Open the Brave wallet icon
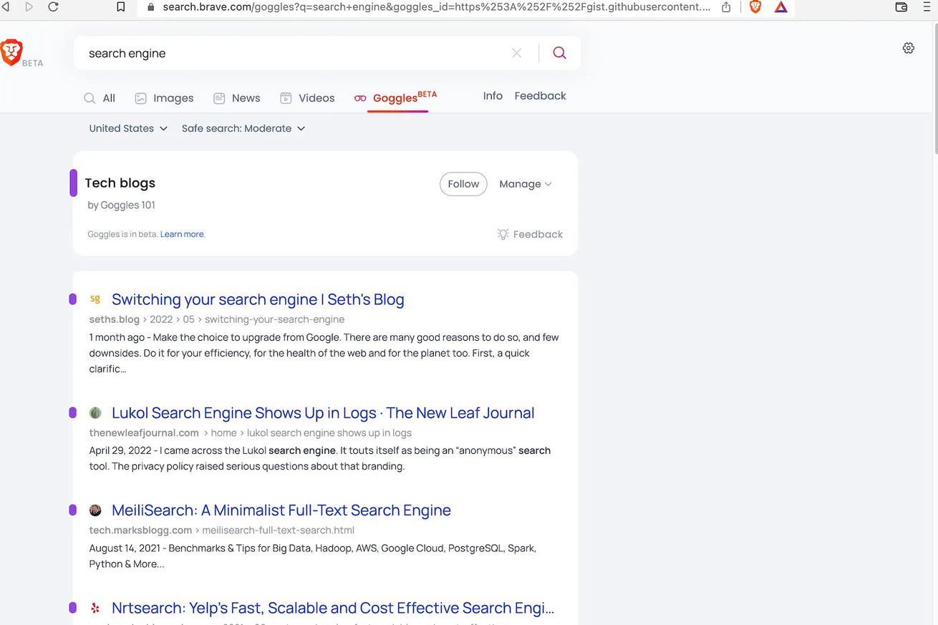 pyautogui.click(x=901, y=7)
